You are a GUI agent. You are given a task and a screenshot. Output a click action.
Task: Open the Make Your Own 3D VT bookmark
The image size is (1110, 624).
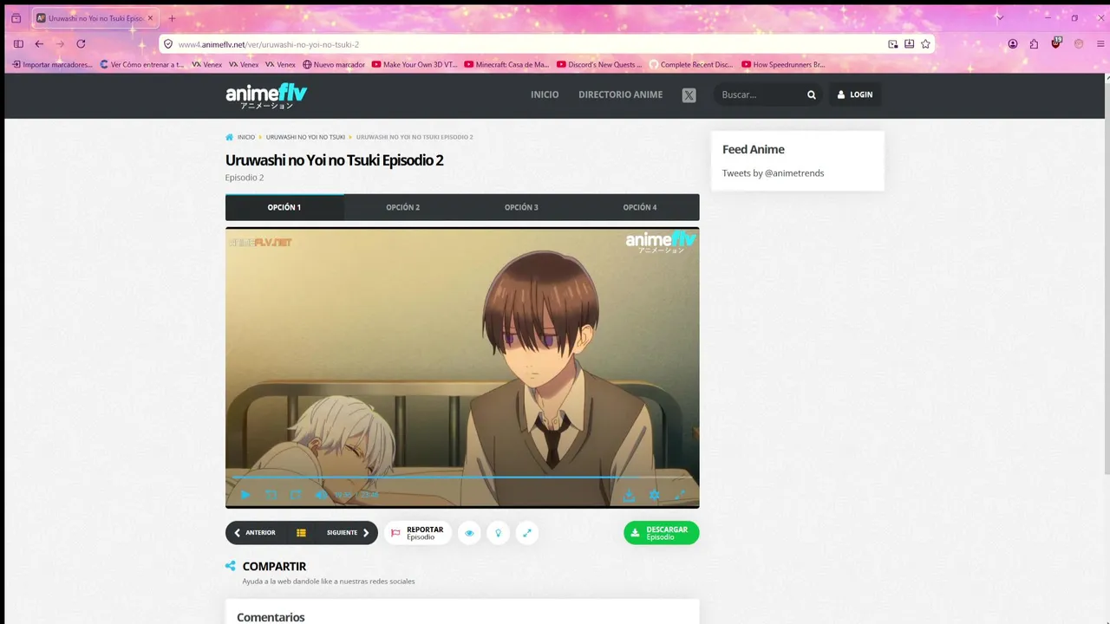coord(415,65)
